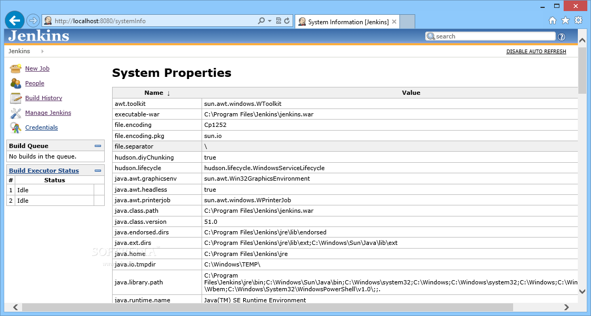The width and height of the screenshot is (591, 316).
Task: Open the People link
Action: click(x=35, y=83)
